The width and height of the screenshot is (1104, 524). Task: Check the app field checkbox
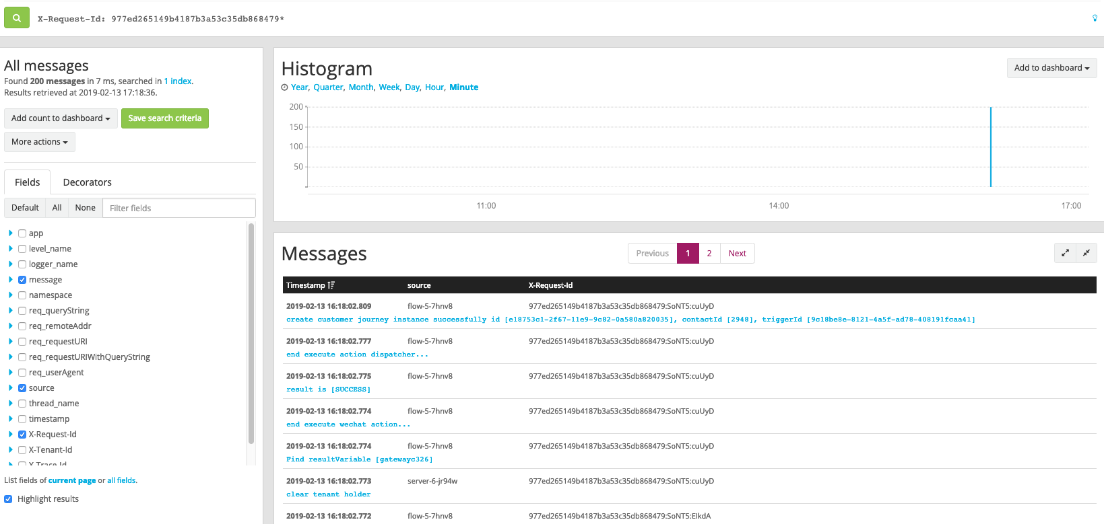click(22, 233)
